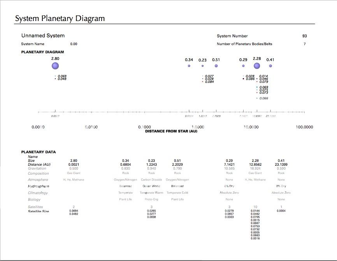This screenshot has height=261, width=337.
Task: Click the 0.51 planet icon
Action: (215, 66)
